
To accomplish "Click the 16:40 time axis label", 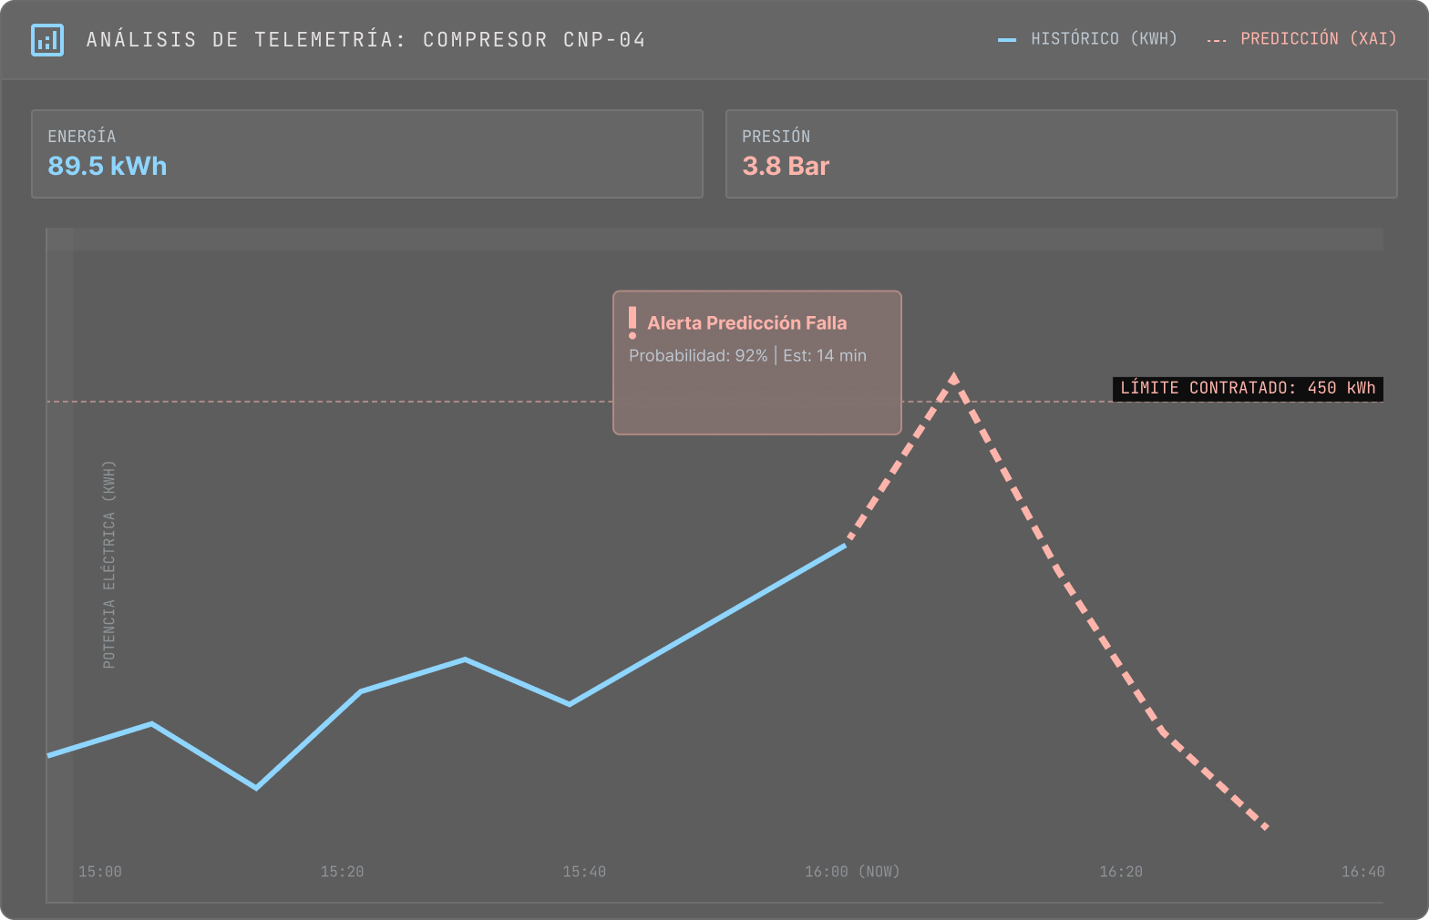I will 1362,872.
